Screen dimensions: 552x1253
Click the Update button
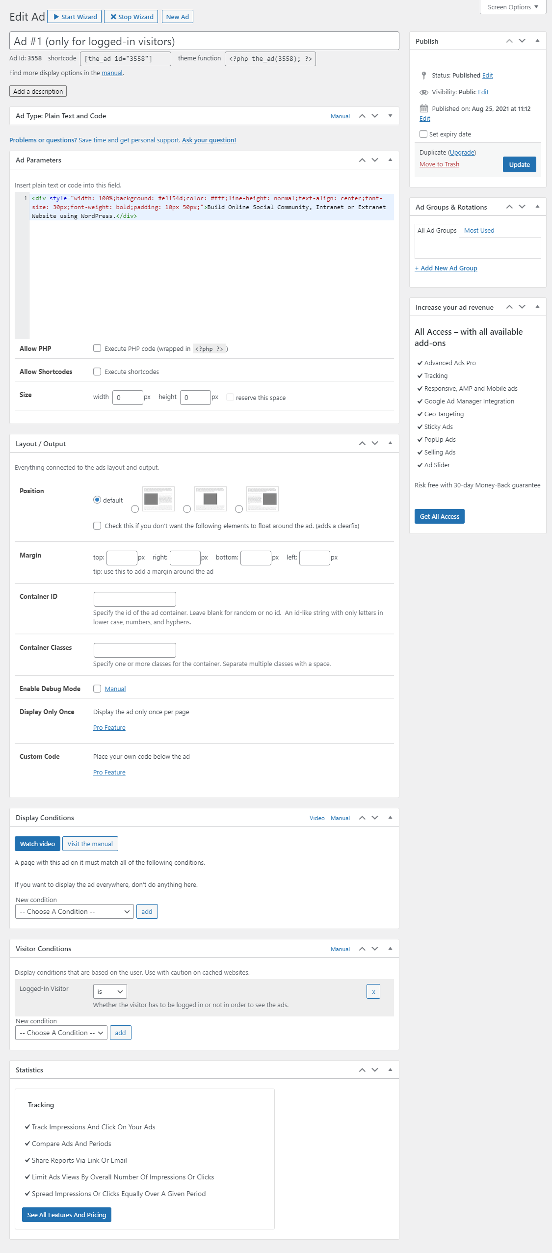pyautogui.click(x=519, y=164)
